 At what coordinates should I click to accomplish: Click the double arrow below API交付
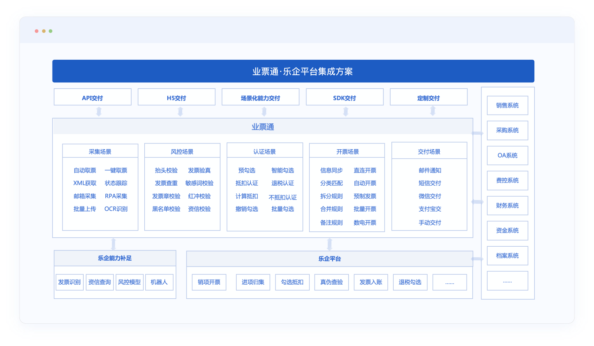(x=99, y=112)
